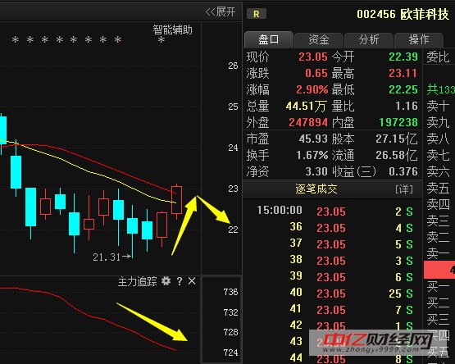Select the 净资 value 3.30
Image resolution: width=455 pixels, height=364 pixels.
(x=316, y=171)
